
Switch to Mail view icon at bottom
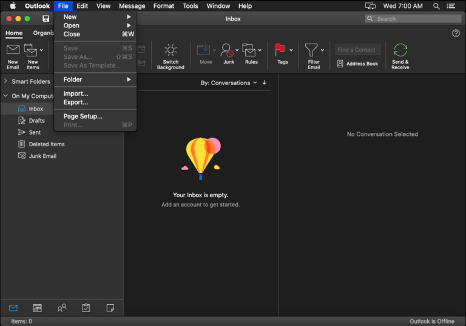pos(13,308)
